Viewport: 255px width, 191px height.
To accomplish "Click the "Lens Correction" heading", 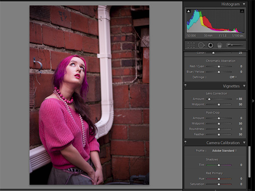I will point(216,93).
